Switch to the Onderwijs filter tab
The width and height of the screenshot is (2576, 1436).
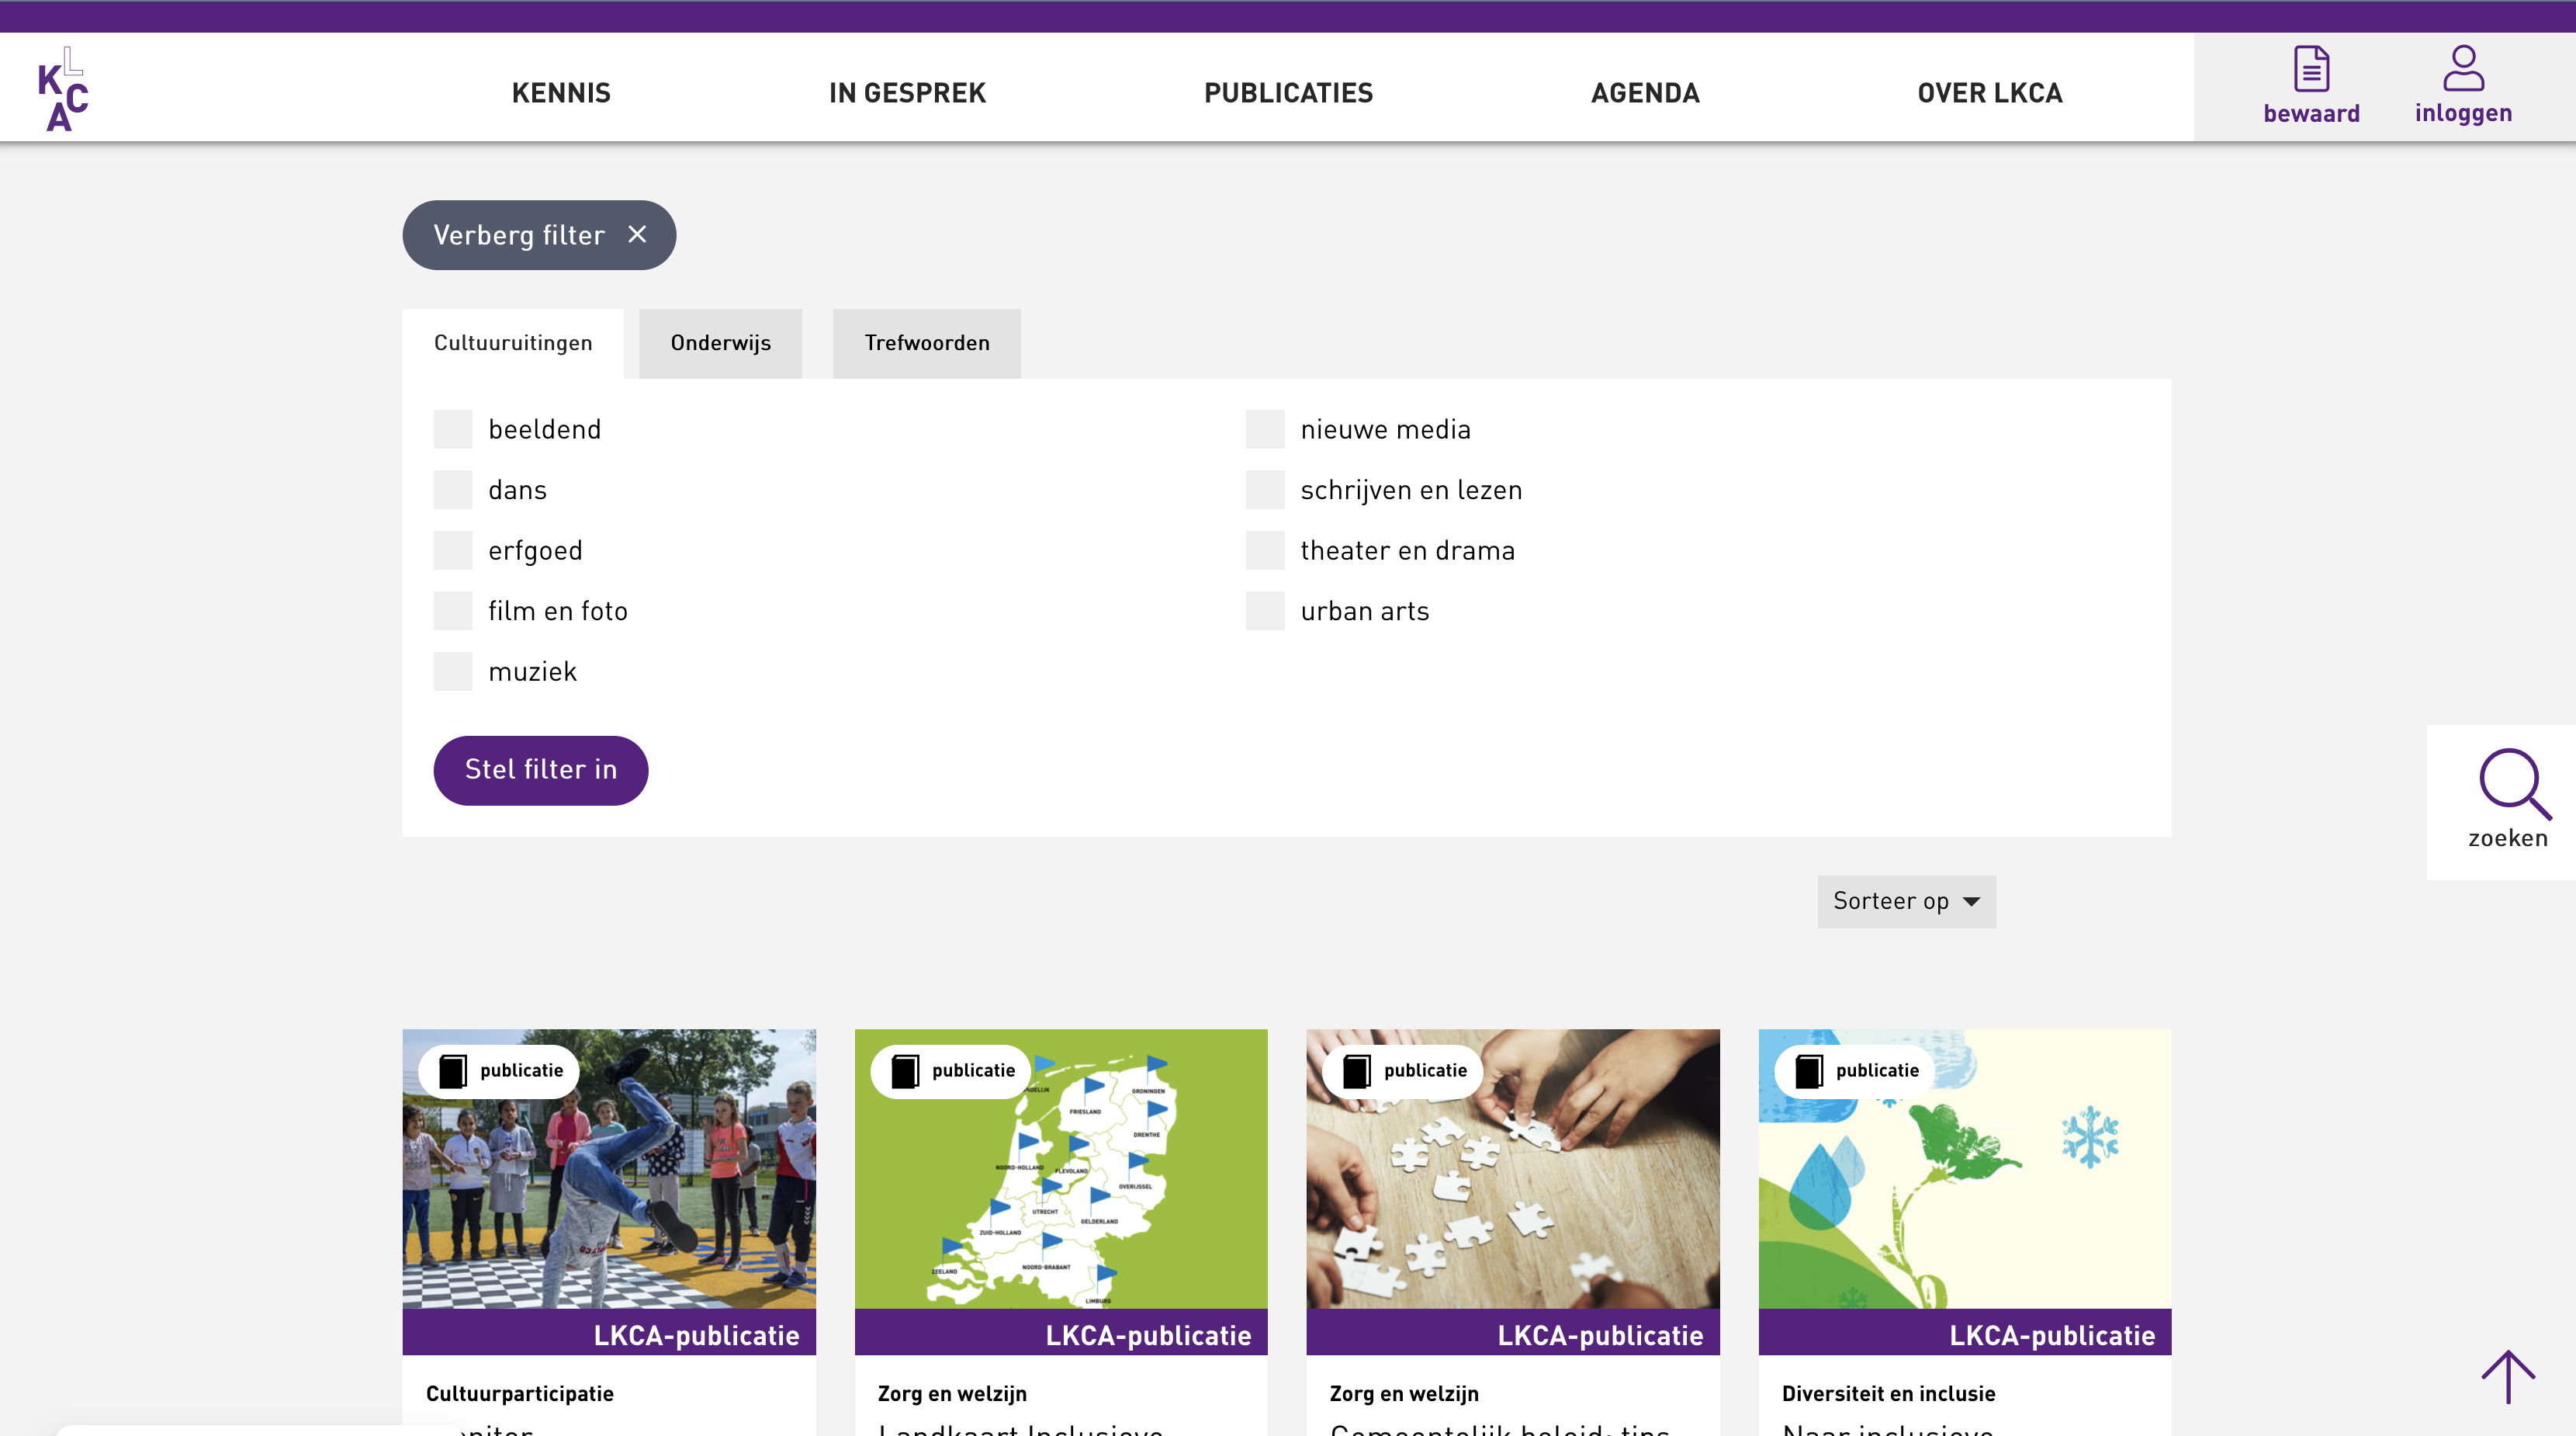tap(720, 343)
